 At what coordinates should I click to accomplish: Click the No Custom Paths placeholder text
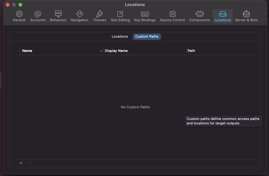click(x=135, y=107)
